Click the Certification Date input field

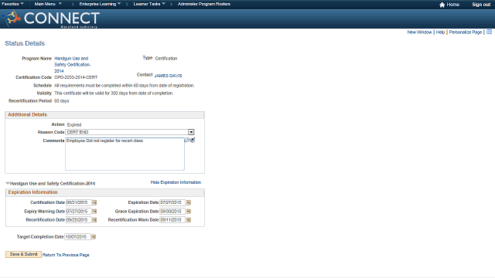click(x=78, y=202)
